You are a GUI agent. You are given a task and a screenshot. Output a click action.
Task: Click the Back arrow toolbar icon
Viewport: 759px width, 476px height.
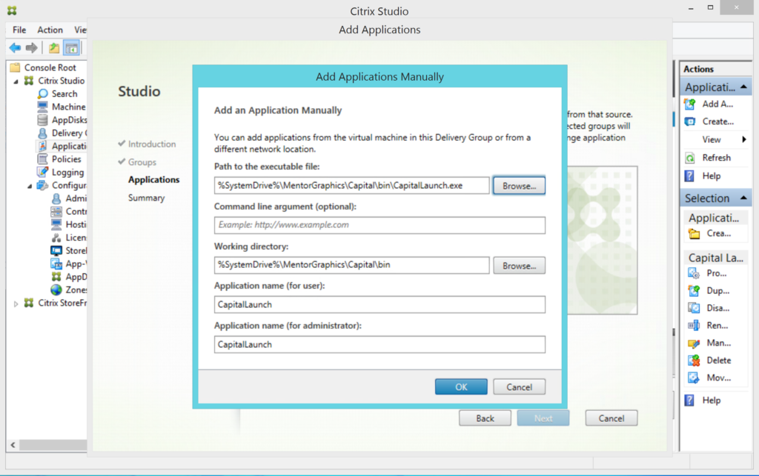pos(15,48)
